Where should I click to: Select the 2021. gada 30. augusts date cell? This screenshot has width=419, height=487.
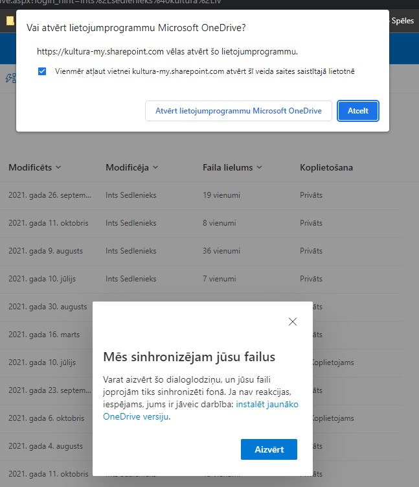[x=47, y=307]
